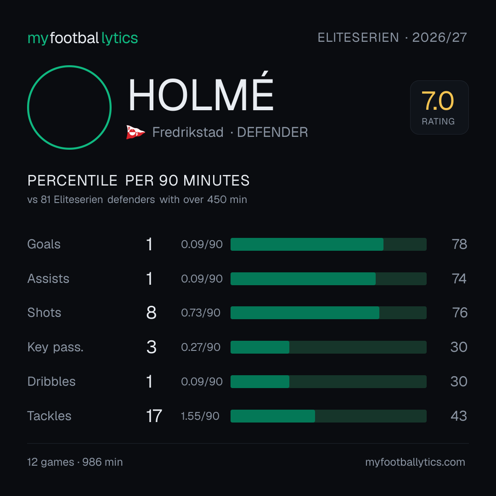Click the PERCENTILE PER 90 MINUTES heading
The width and height of the screenshot is (496, 496).
coord(139,180)
